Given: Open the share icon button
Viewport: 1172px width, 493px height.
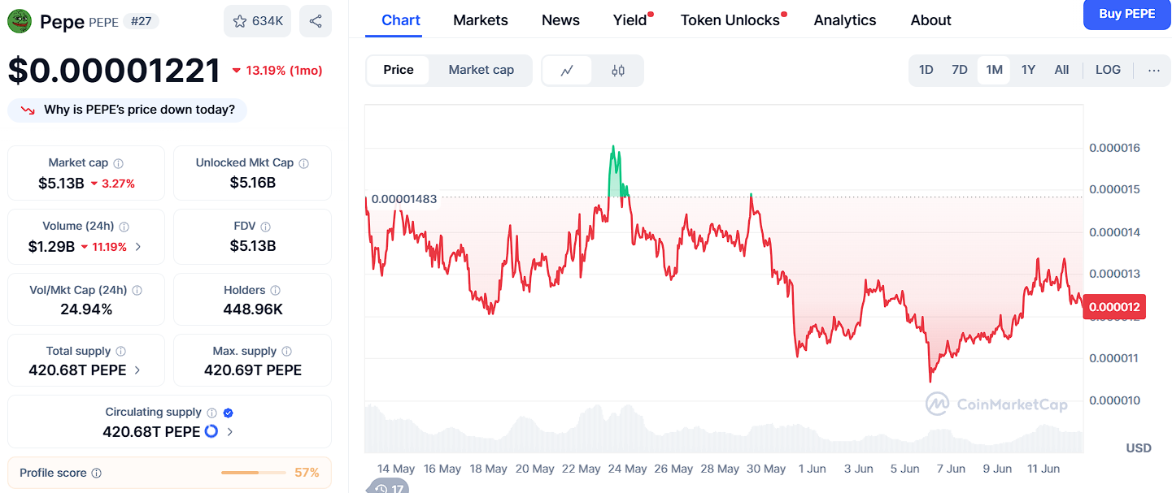Looking at the screenshot, I should (x=316, y=21).
